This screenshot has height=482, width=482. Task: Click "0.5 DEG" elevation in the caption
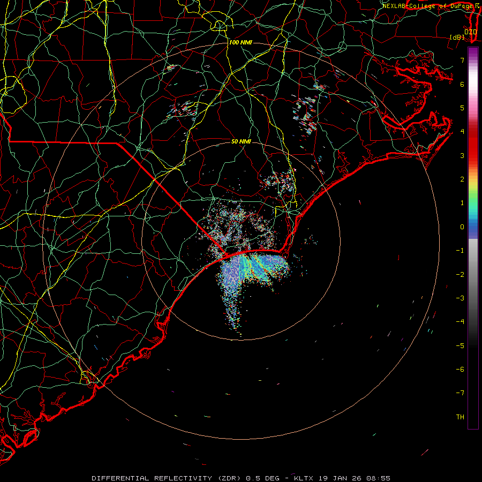pyautogui.click(x=263, y=478)
